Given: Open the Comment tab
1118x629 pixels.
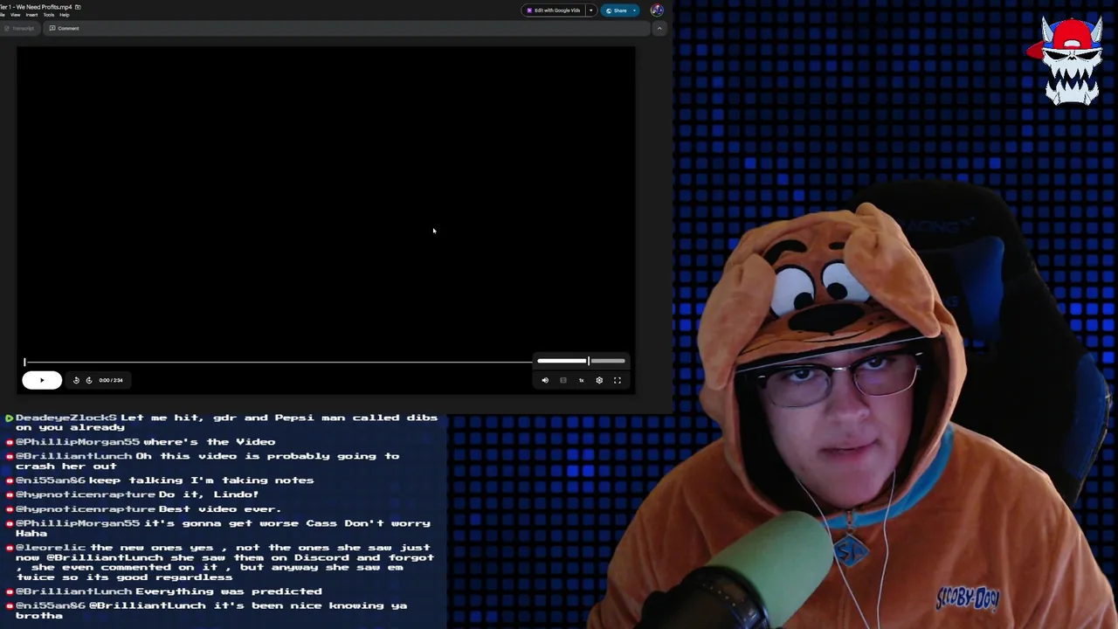Looking at the screenshot, I should (64, 28).
